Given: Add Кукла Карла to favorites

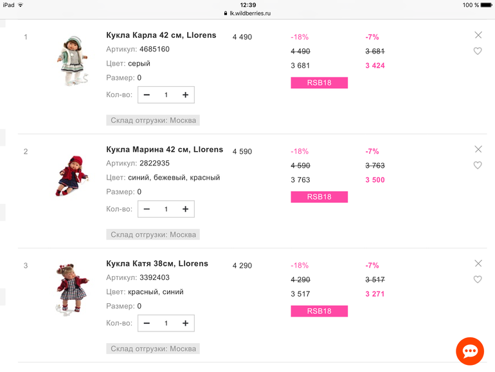Looking at the screenshot, I should click(478, 51).
